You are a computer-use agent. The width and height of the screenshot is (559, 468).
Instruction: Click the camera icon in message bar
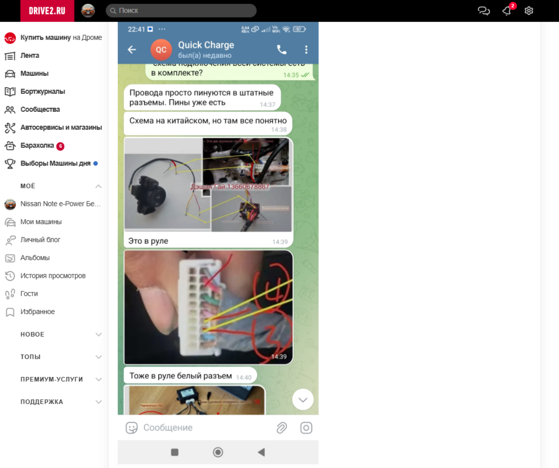[306, 428]
